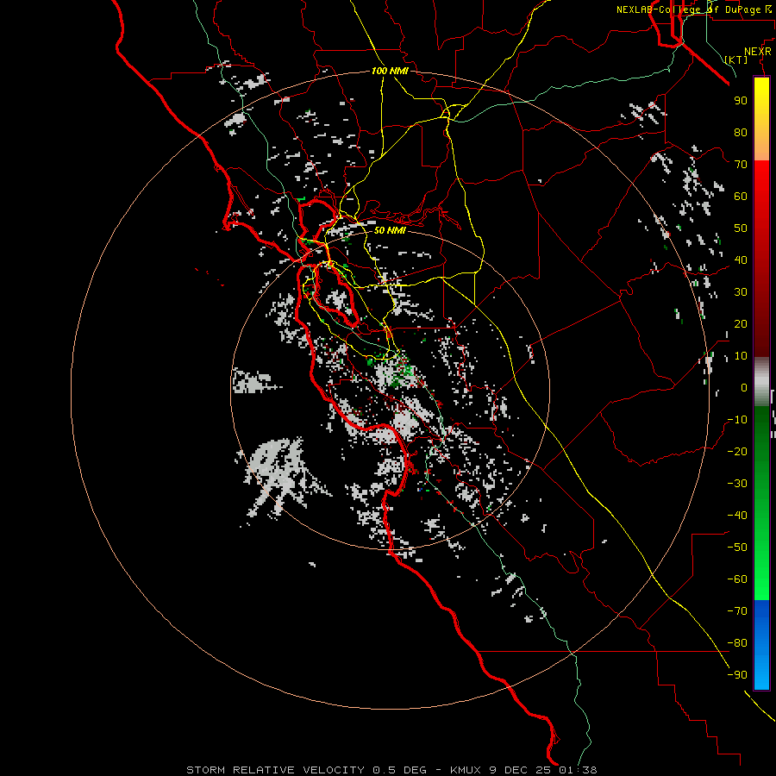Image resolution: width=776 pixels, height=776 pixels.
Task: Select the -20 value on velocity scale
Action: [737, 452]
